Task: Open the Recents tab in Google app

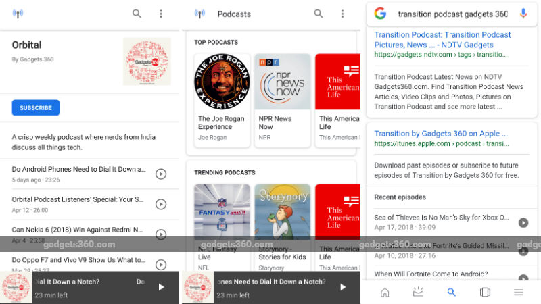Action: (x=485, y=293)
